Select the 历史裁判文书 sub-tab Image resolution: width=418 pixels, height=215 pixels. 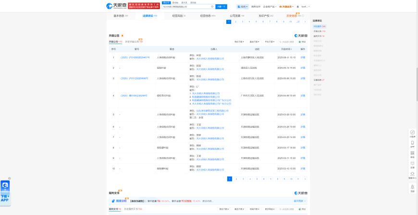pyautogui.click(x=133, y=209)
